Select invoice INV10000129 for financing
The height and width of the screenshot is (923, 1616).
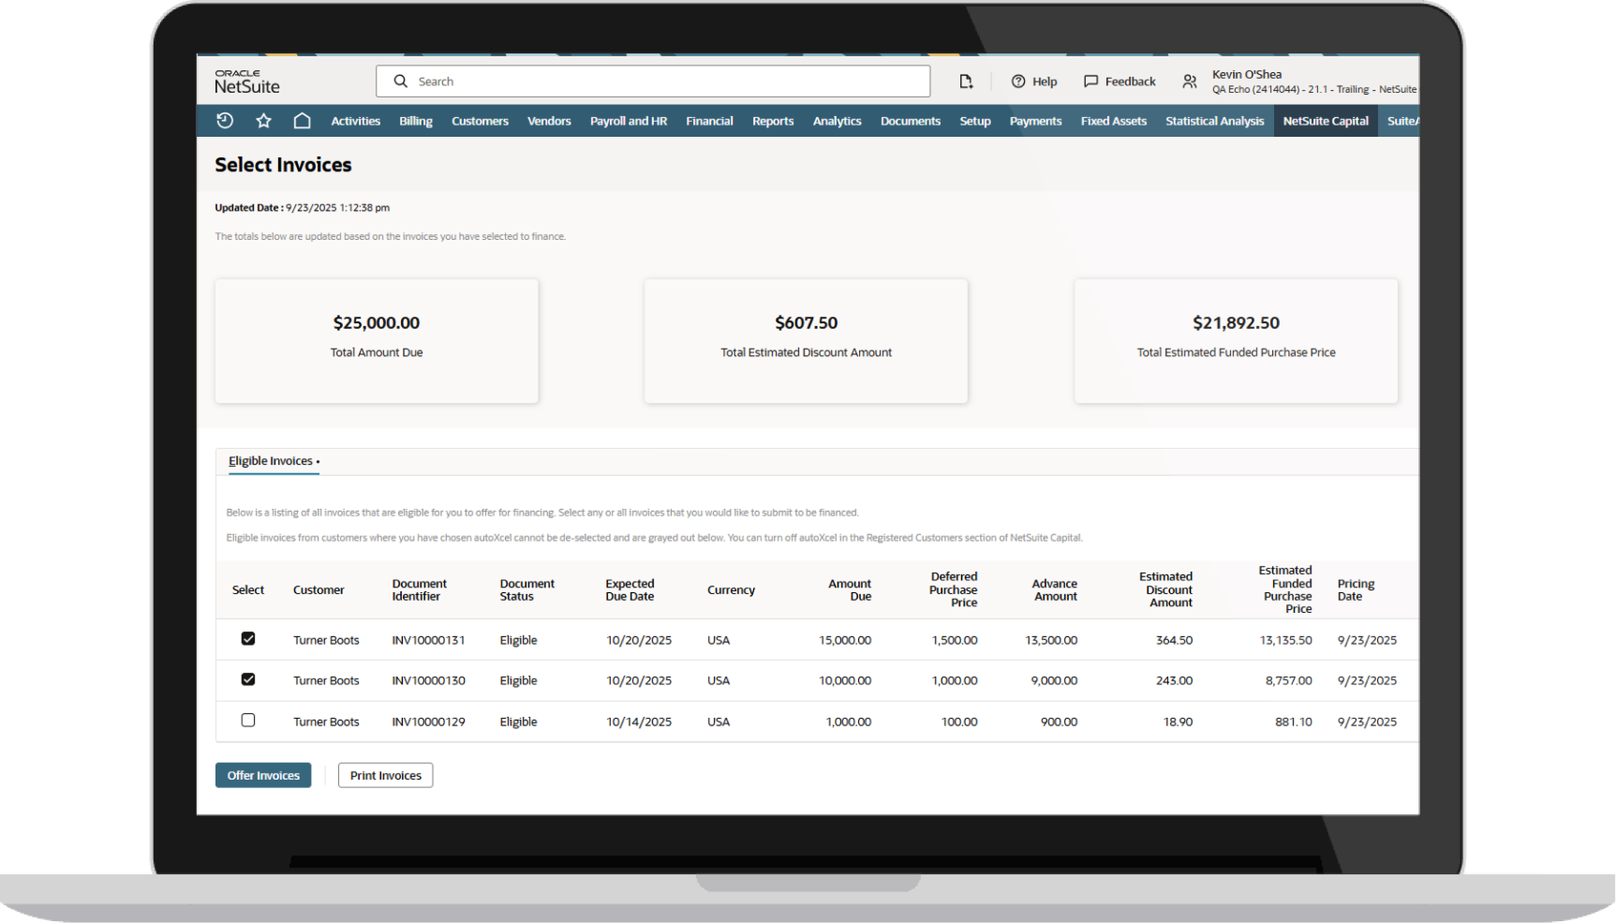point(248,721)
